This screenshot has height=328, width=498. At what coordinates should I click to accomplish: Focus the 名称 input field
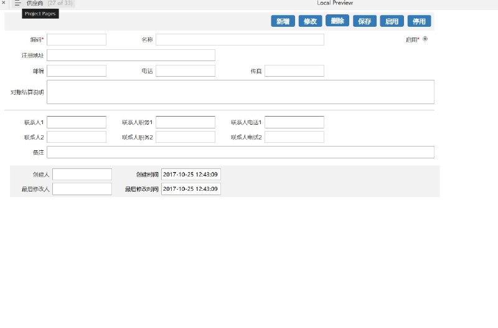[240, 39]
